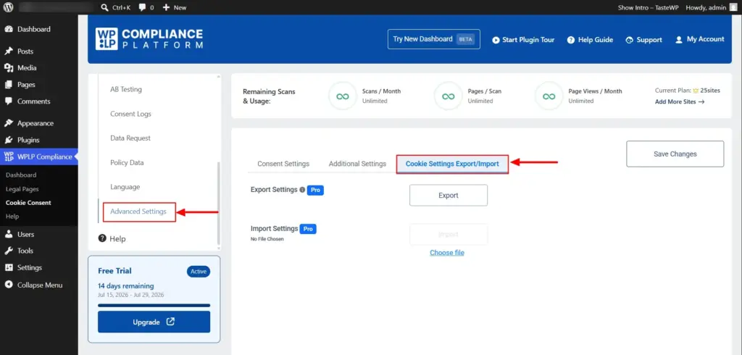This screenshot has width=742, height=355.
Task: Click Try New Dashboard beta button
Action: 433,39
